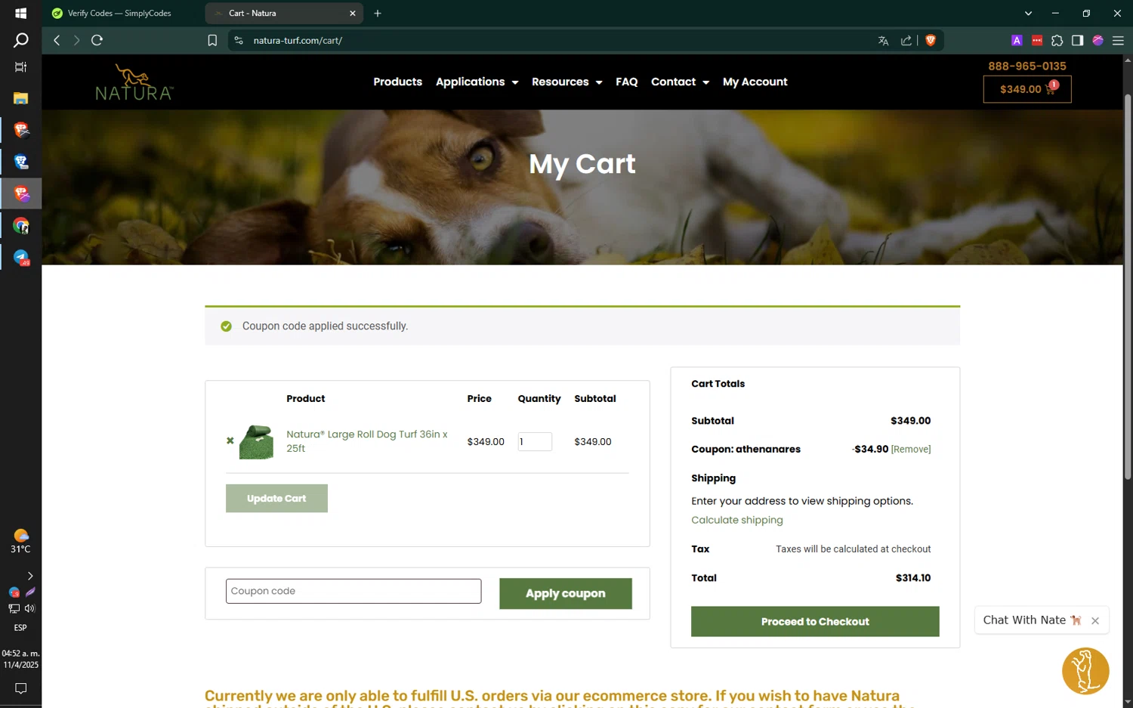Open the green turf product thumbnail
Screen dimensions: 1133x708
click(x=256, y=442)
